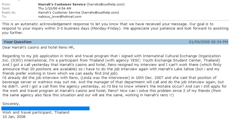Click the automatic acknowledgement response paragraph
The width and height of the screenshot is (229, 119).
115,28
